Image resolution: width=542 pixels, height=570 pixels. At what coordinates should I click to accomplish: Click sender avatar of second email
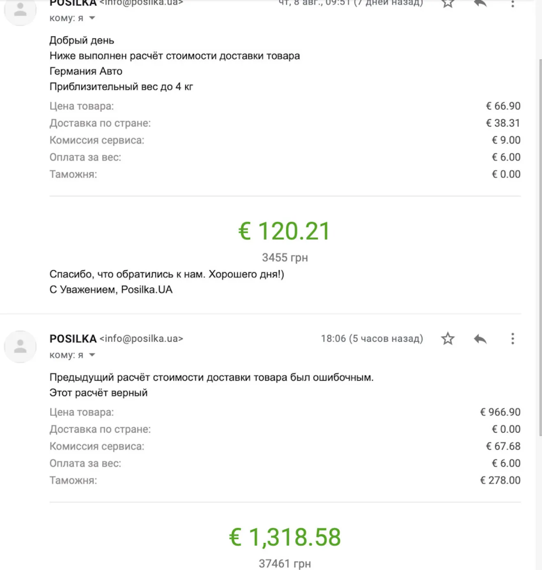point(20,346)
